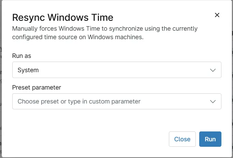This screenshot has height=158, width=233.
Task: Select the System value text
Action: pos(28,70)
